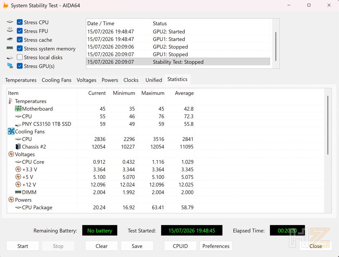Screen dimensions: 339x257
Task: Click the blue fan icon next to Cooling Fans
Action: tap(11, 131)
